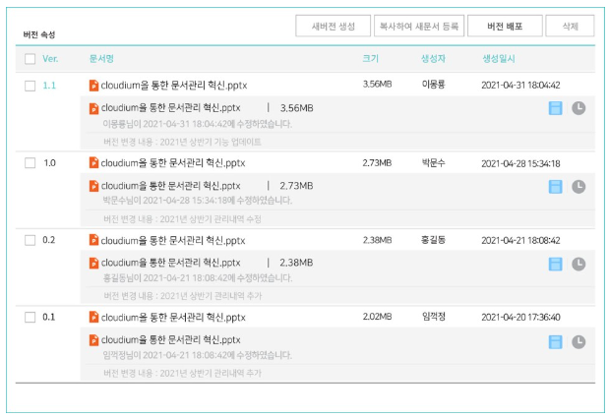609x418 pixels.
Task: Click save icon for version 1.1
Action: click(556, 107)
